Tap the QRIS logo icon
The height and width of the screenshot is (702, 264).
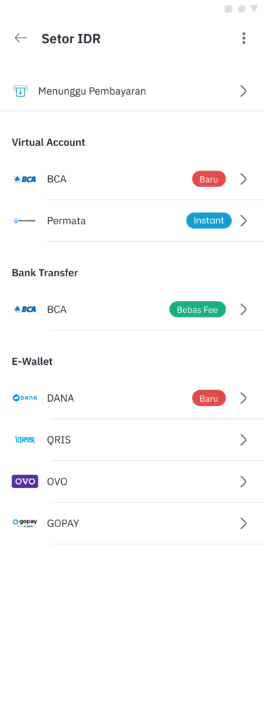[25, 439]
